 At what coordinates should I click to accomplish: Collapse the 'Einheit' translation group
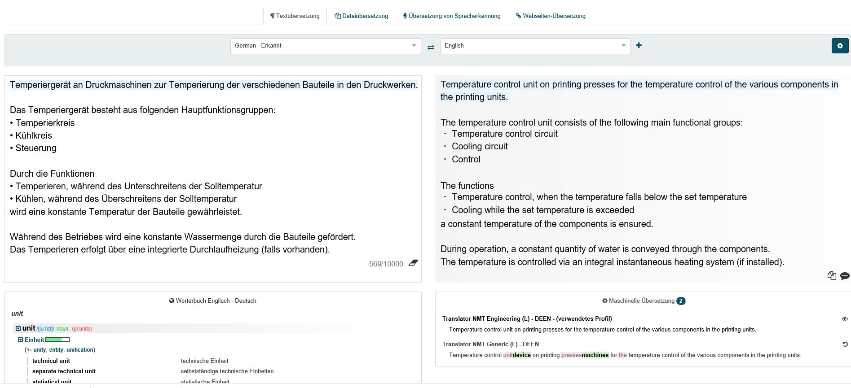21,340
